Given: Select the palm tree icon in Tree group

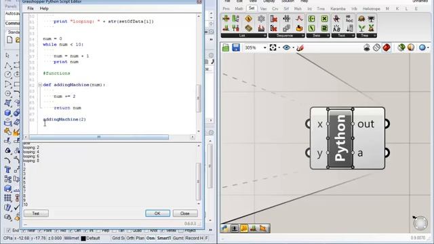Looking at the screenshot, I should click(x=371, y=19).
